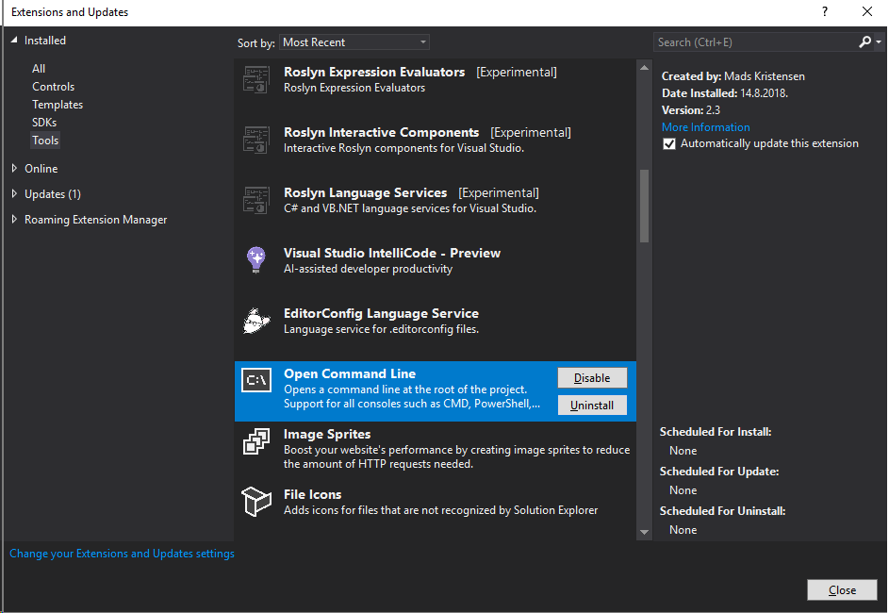Image resolution: width=889 pixels, height=613 pixels.
Task: Close the Extensions and Updates dialog
Action: 867,11
